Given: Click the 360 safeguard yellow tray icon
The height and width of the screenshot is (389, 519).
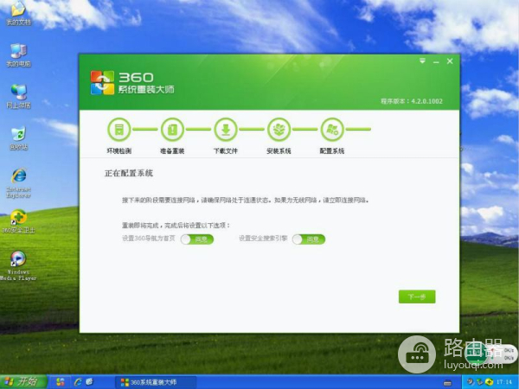Looking at the screenshot, I should pyautogui.click(x=489, y=382).
